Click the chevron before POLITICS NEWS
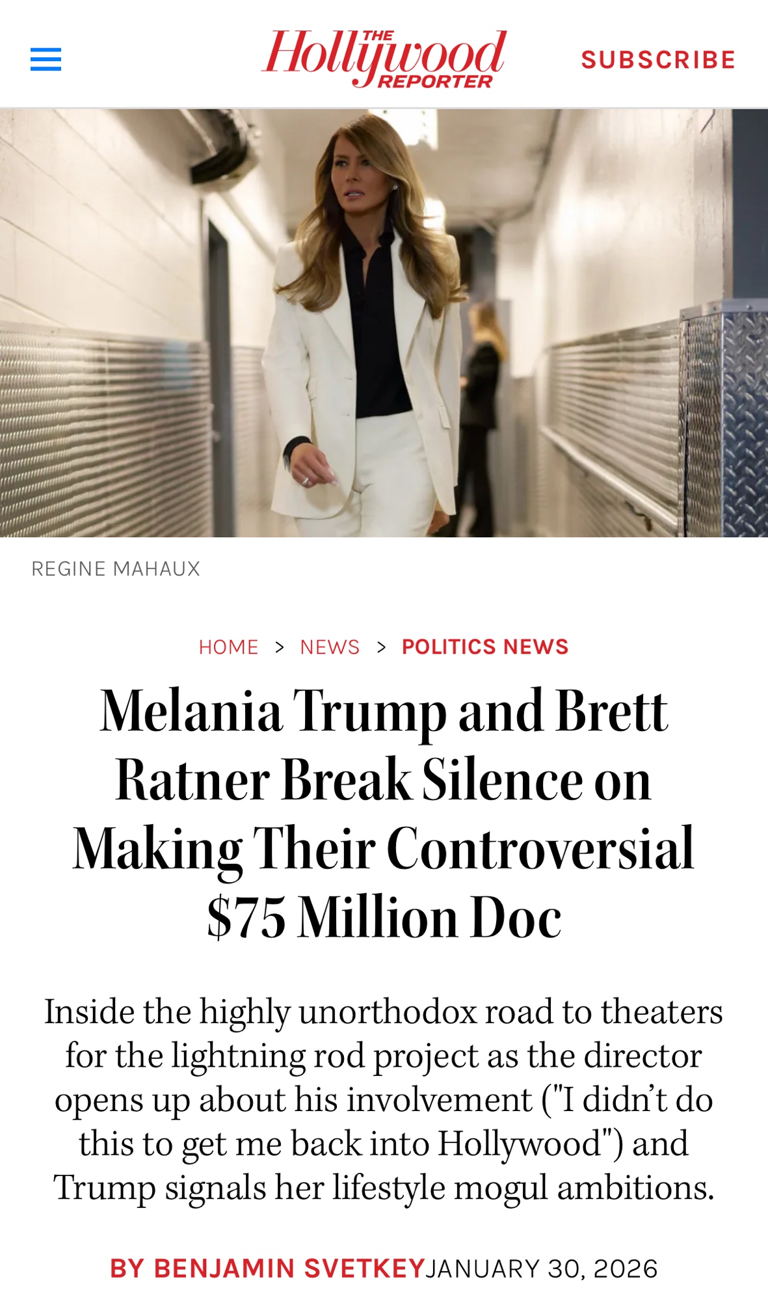This screenshot has height=1301, width=768. tap(382, 647)
